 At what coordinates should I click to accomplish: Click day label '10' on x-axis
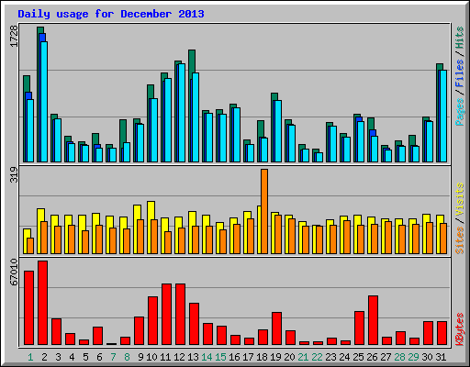point(151,357)
